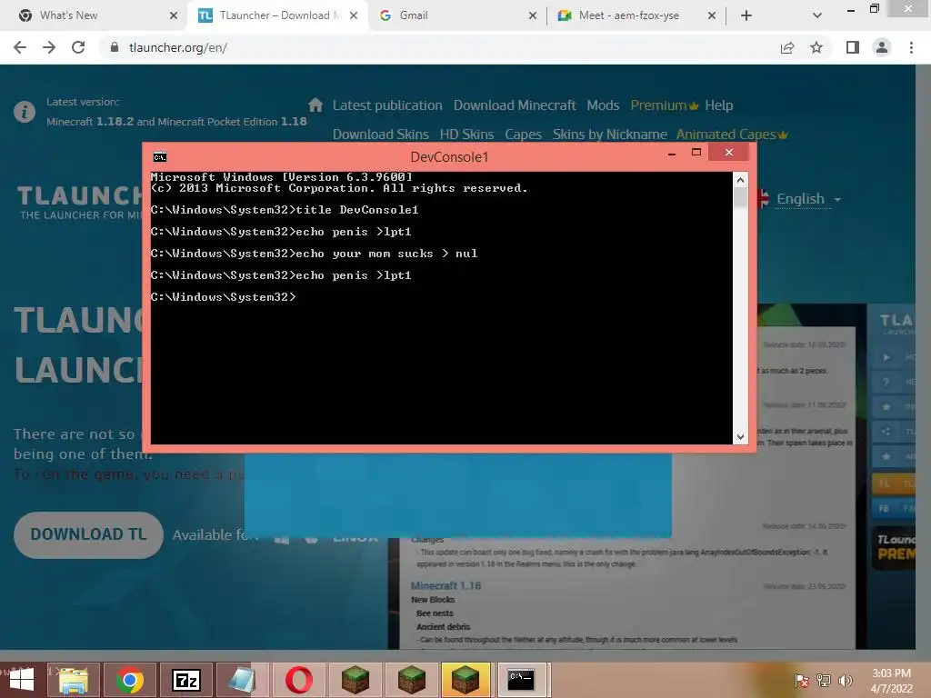Screen dimensions: 931x698
Task: Bookmark this page with the star icon
Action: [816, 47]
